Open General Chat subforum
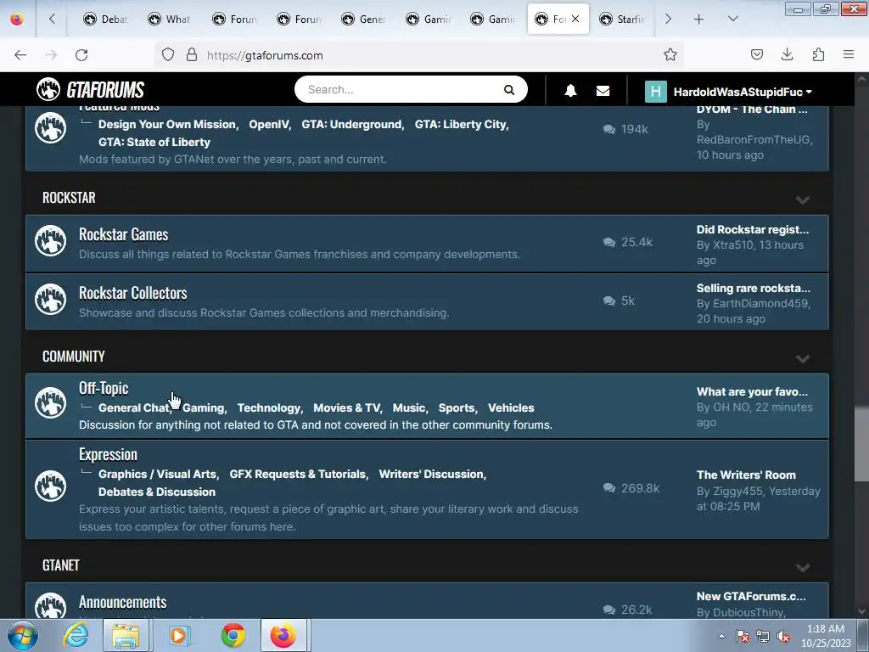 [x=135, y=408]
